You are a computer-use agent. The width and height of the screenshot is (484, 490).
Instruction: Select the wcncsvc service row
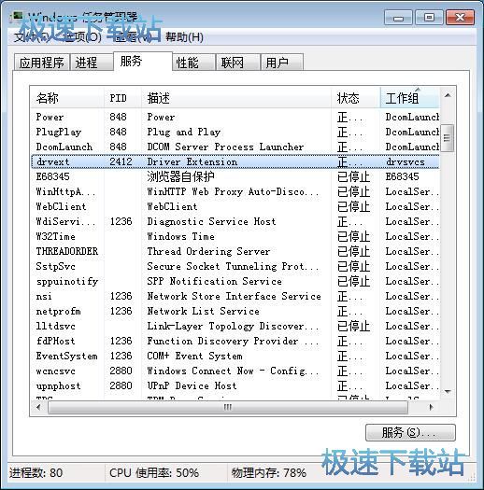click(235, 371)
